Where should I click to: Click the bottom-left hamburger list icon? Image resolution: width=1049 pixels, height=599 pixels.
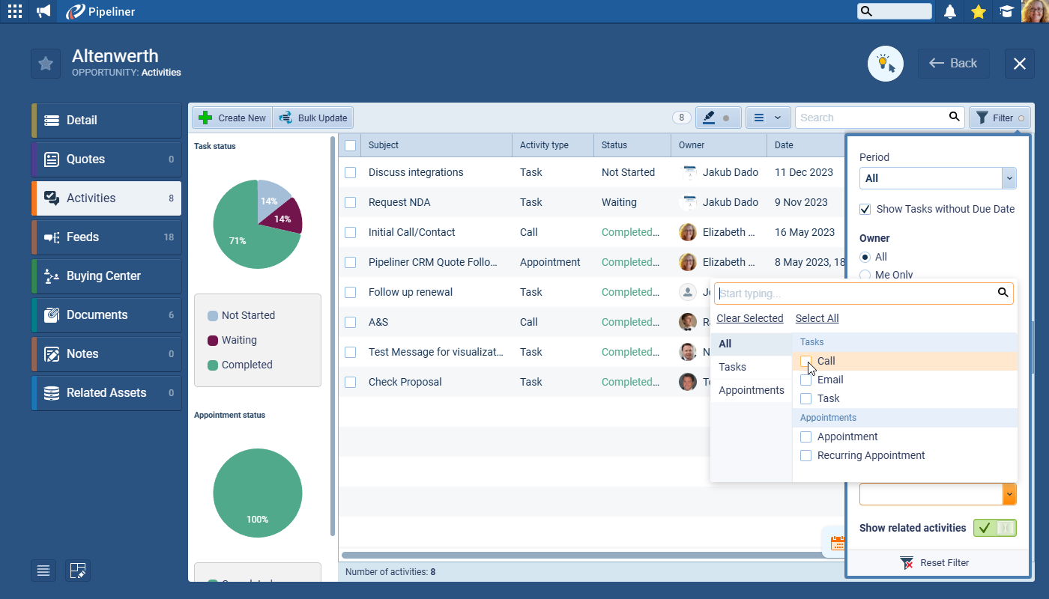43,571
